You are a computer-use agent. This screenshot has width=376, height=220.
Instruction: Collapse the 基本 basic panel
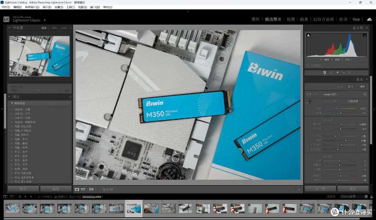click(367, 79)
